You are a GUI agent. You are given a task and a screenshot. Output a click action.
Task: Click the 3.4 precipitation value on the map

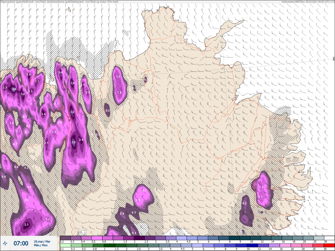pos(60,72)
